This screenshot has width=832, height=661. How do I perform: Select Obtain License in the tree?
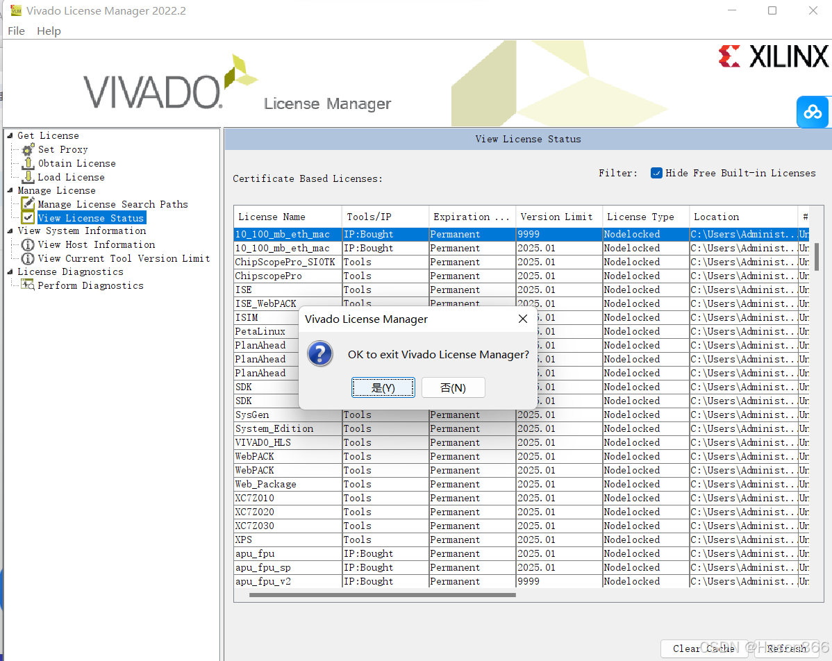click(x=76, y=163)
